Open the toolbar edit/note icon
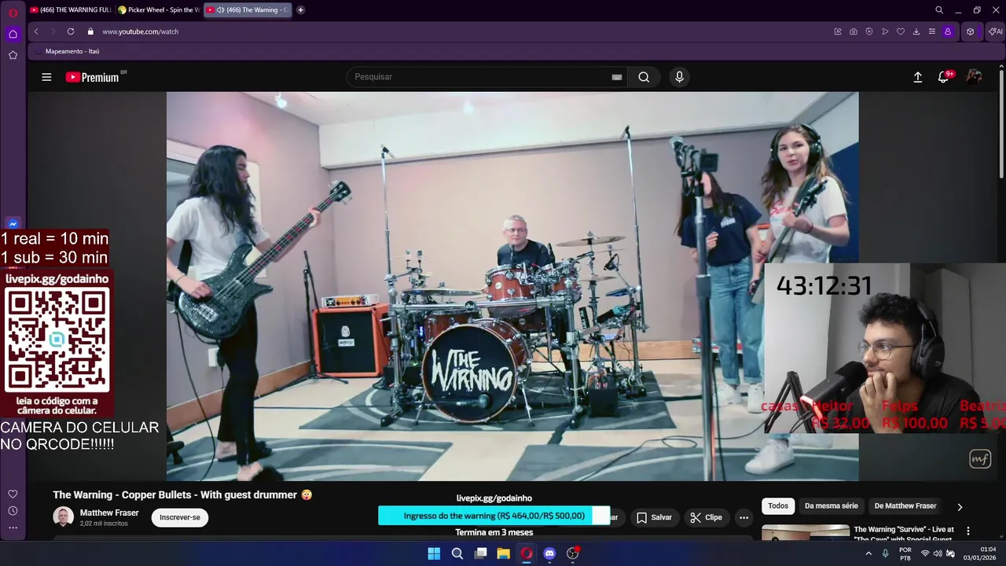Viewport: 1006px width, 566px height. [x=838, y=31]
